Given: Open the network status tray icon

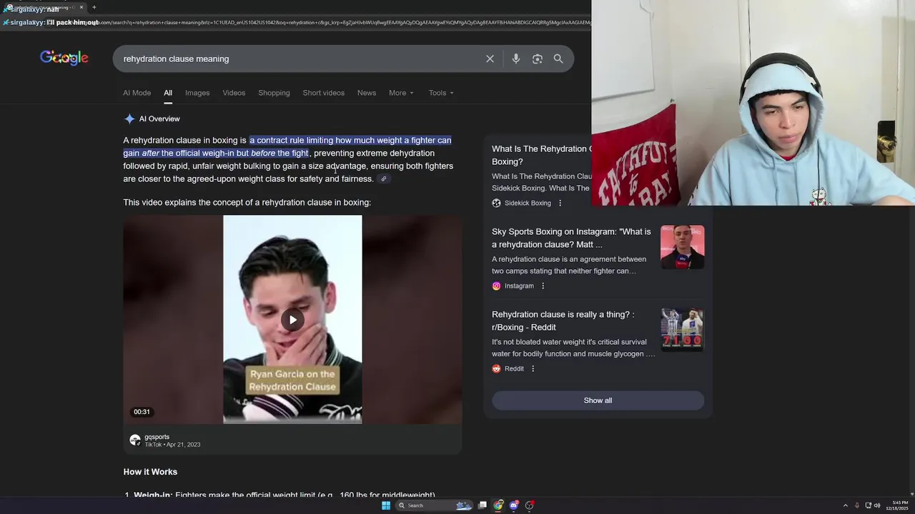Looking at the screenshot, I should coord(869,505).
